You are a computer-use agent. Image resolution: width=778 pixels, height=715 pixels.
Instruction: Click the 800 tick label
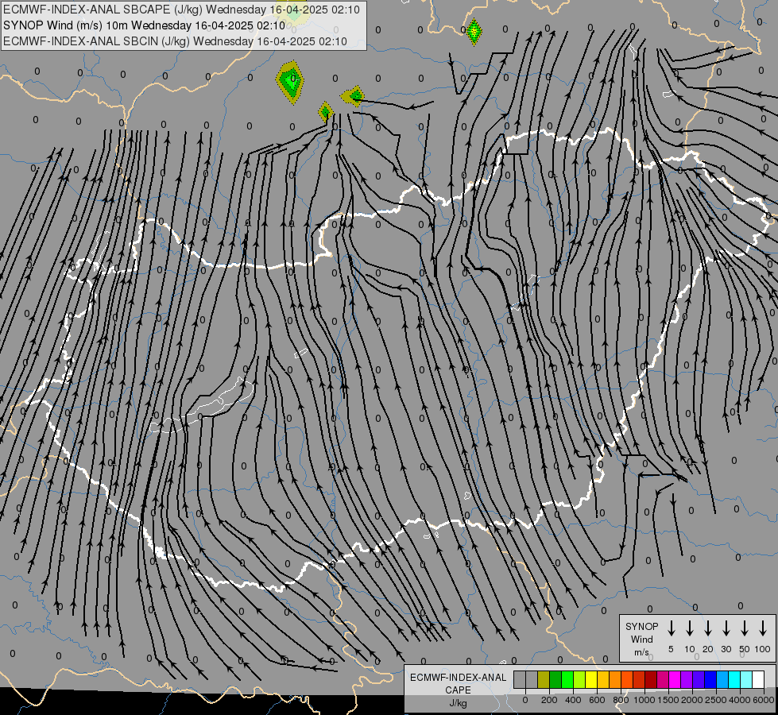click(x=621, y=700)
